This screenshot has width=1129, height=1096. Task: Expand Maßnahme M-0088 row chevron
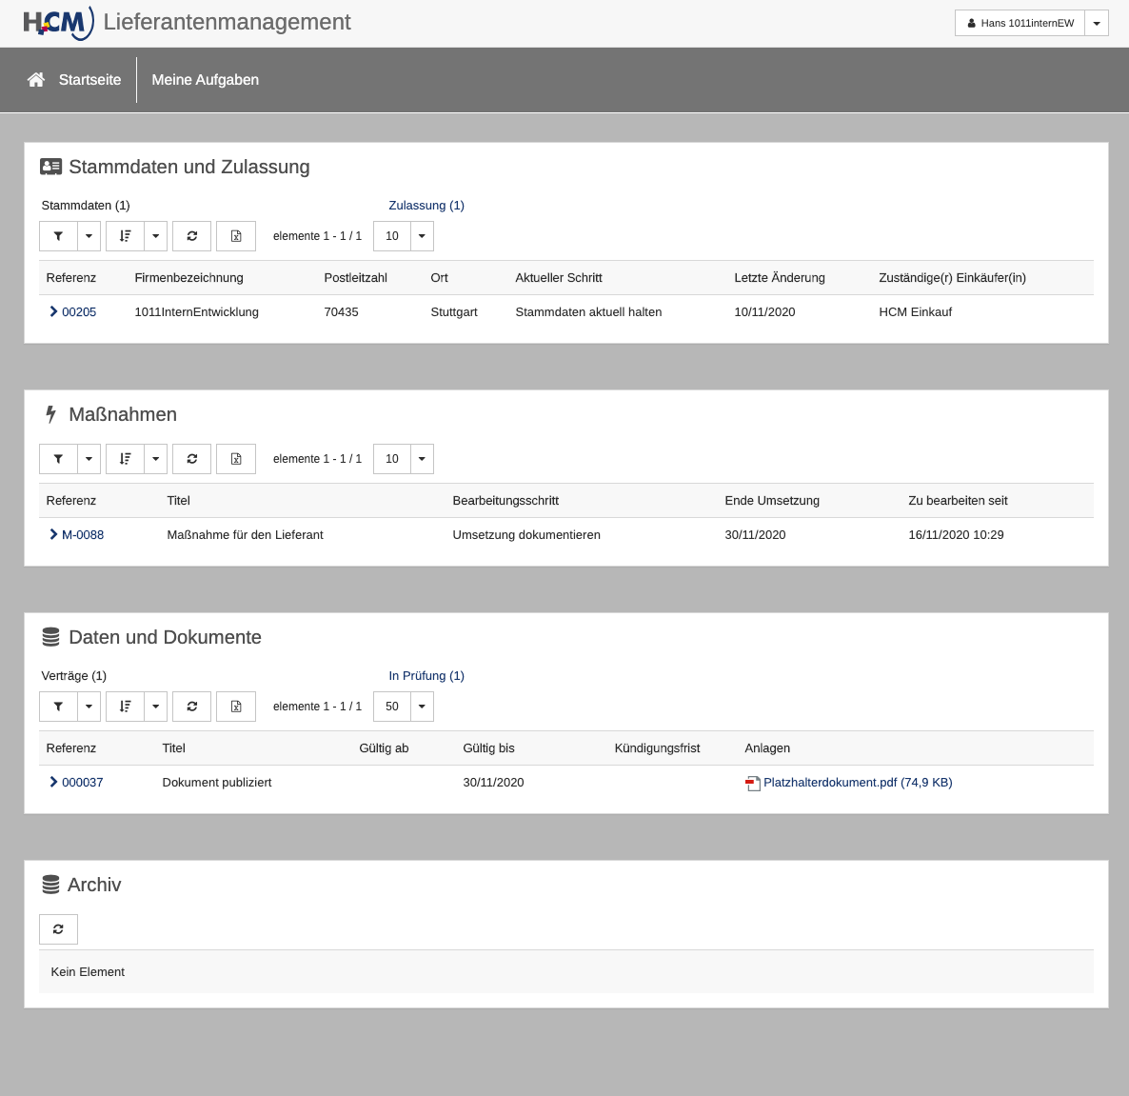click(x=53, y=534)
